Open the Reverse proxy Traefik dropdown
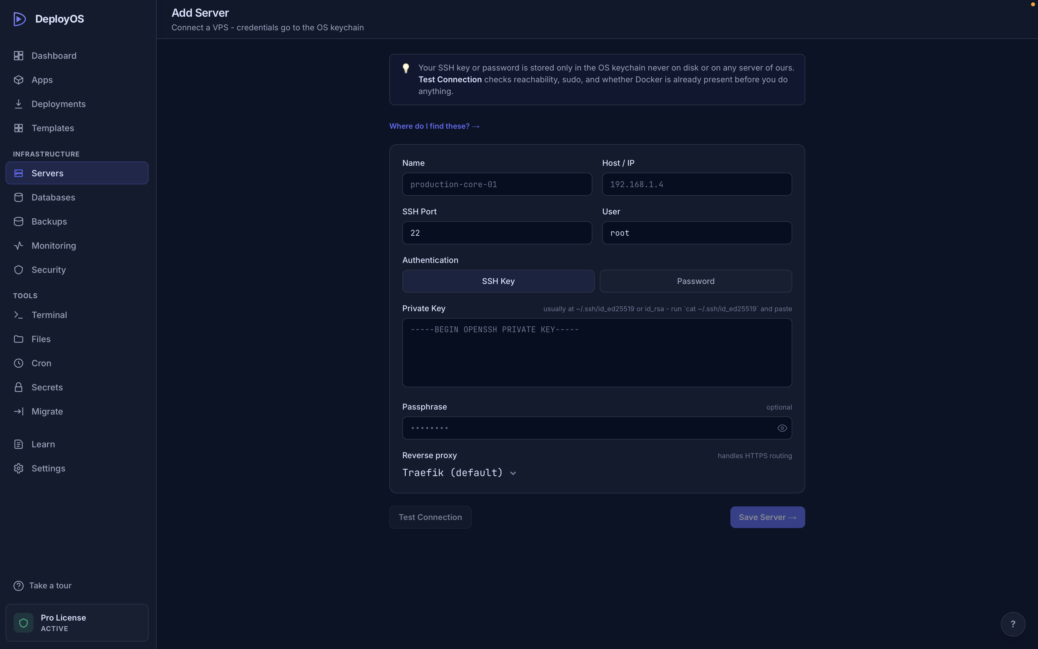 click(x=459, y=473)
